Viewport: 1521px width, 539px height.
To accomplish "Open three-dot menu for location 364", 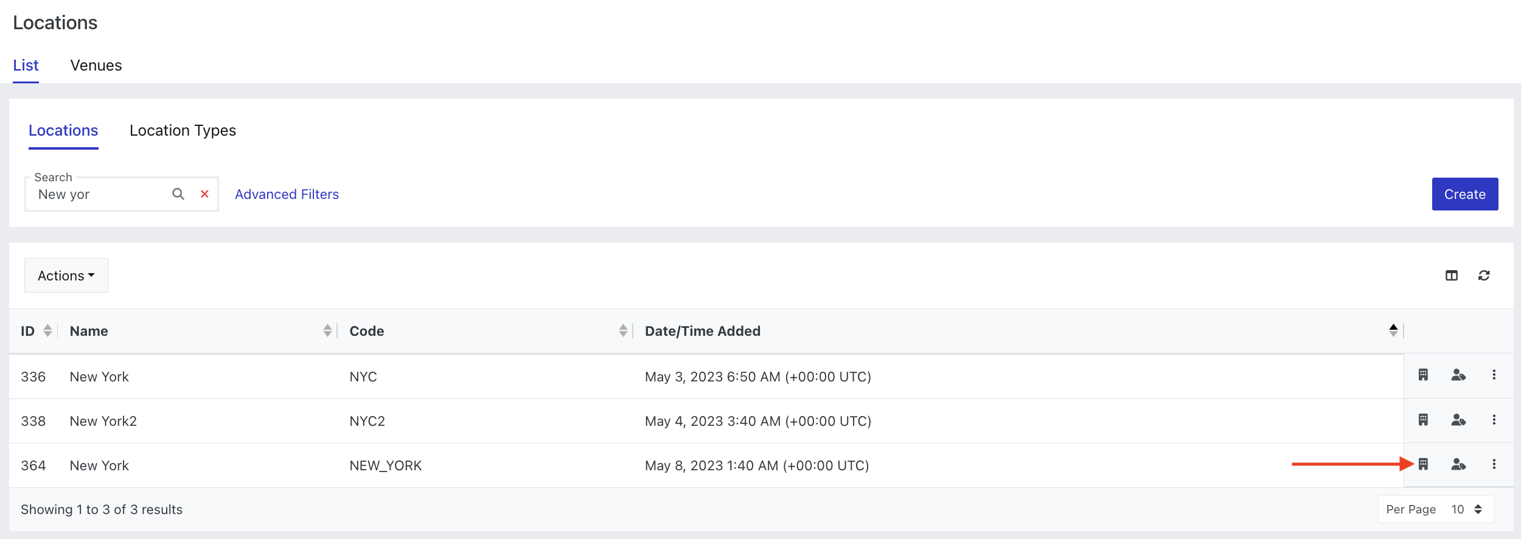I will [x=1494, y=464].
